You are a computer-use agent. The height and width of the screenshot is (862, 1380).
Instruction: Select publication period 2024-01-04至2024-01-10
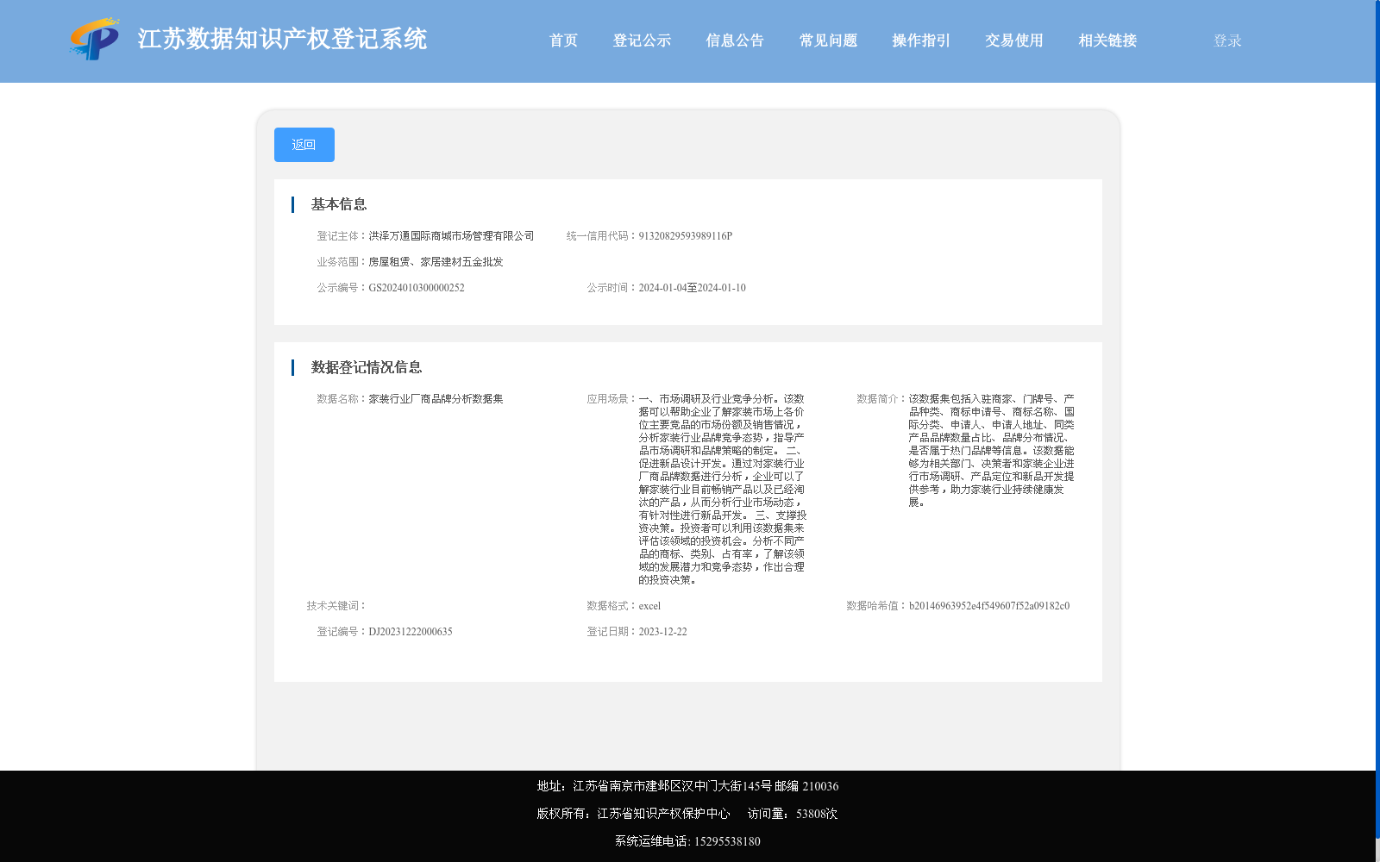pyautogui.click(x=693, y=288)
